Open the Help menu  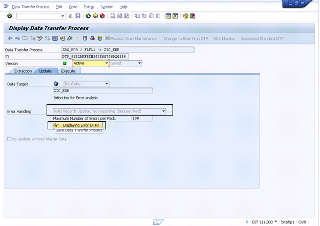[x=123, y=7]
